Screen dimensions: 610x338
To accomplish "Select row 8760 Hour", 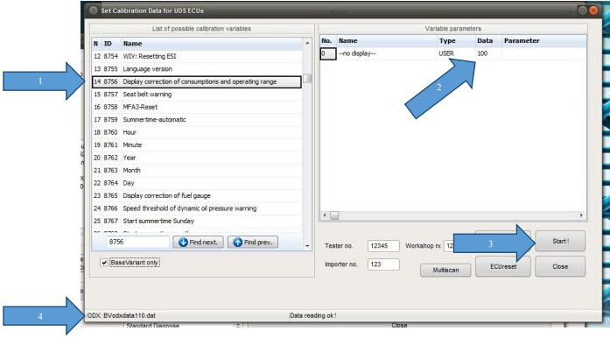I will (x=197, y=132).
